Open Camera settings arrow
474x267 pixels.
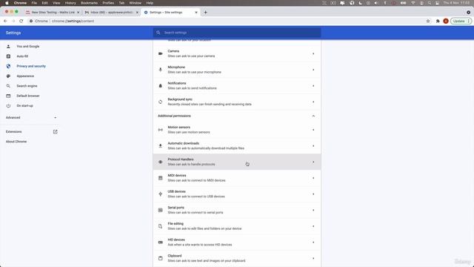tap(313, 53)
